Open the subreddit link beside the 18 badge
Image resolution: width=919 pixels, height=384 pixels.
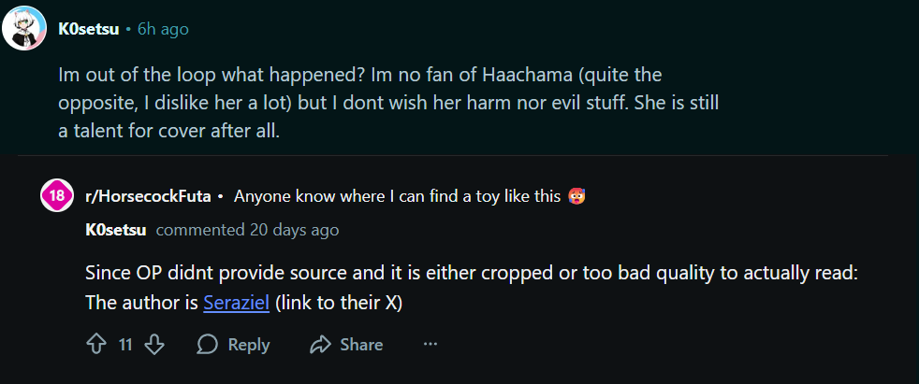(x=148, y=196)
